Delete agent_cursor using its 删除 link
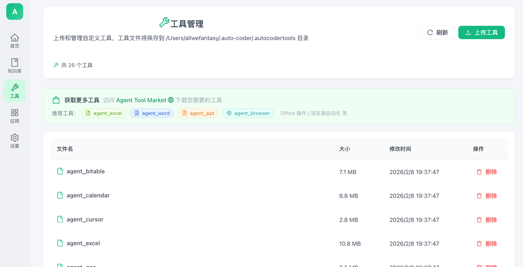 491,220
